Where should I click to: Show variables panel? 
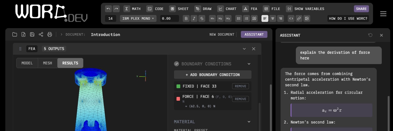306,9
